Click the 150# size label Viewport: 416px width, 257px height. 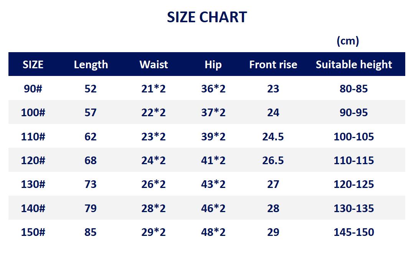pyautogui.click(x=33, y=232)
